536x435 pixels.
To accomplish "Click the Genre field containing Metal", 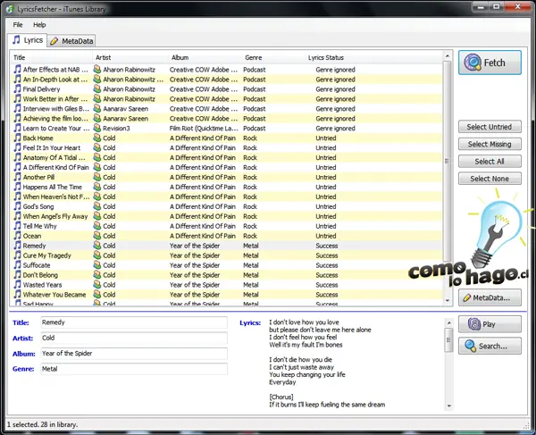I will coord(134,369).
